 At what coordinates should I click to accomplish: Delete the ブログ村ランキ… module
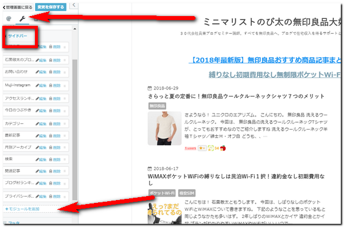click(55, 183)
